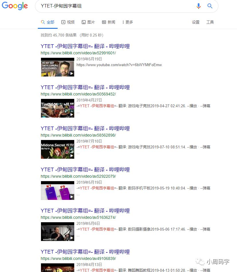This screenshot has height=272, width=237.
Task: Click the date 2019年5月6日
Action: [88, 224]
